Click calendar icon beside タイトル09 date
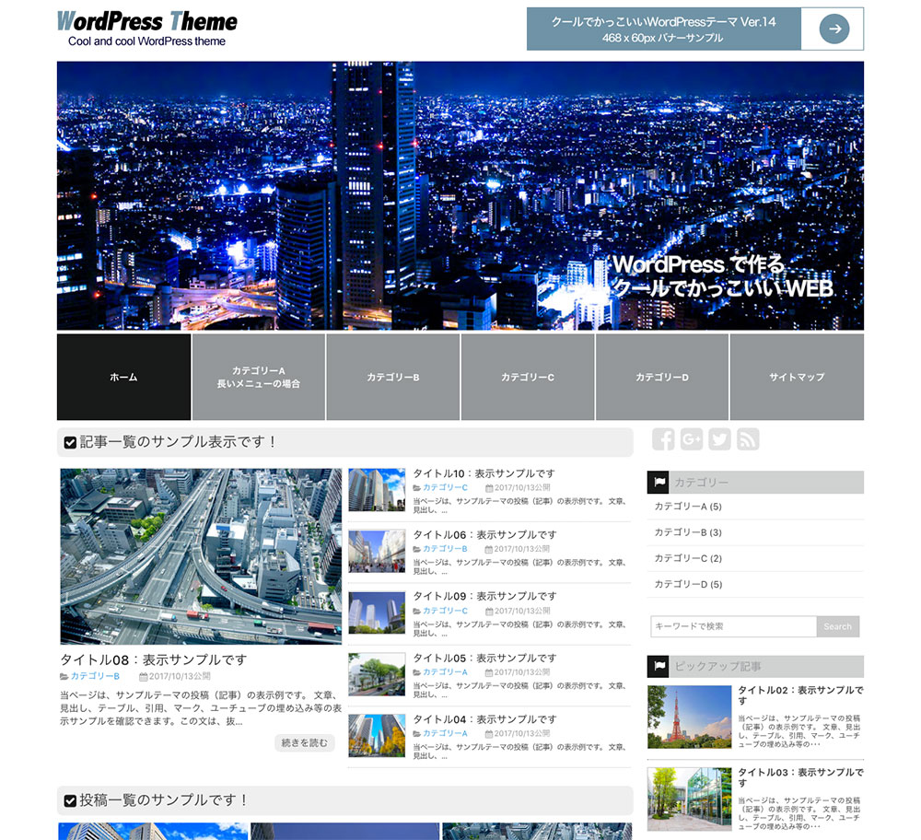The width and height of the screenshot is (921, 840). (489, 612)
